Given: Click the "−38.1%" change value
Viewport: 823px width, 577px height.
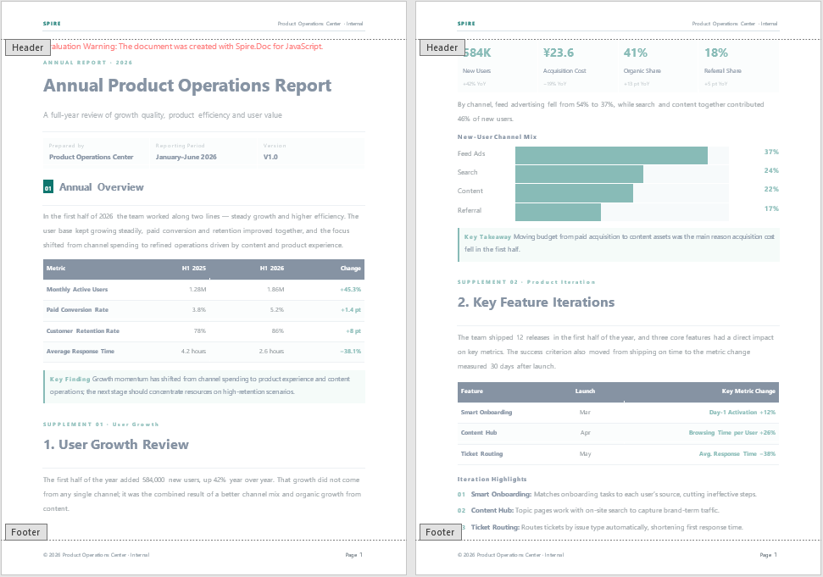Looking at the screenshot, I should pos(351,351).
